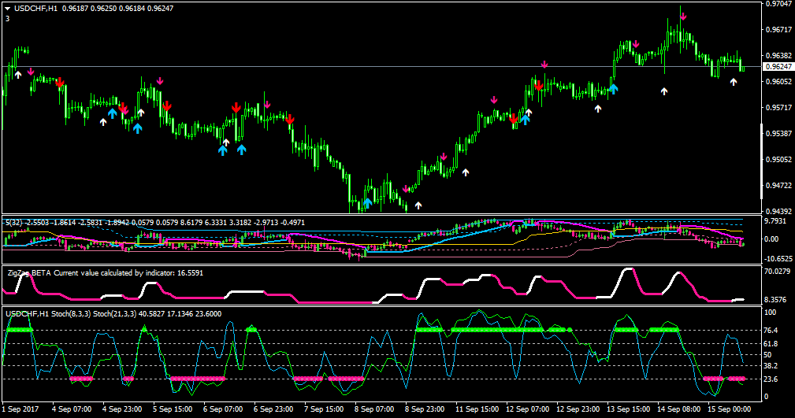Click the 12 Sep 07:00 time label
795x418 pixels.
(x=528, y=409)
